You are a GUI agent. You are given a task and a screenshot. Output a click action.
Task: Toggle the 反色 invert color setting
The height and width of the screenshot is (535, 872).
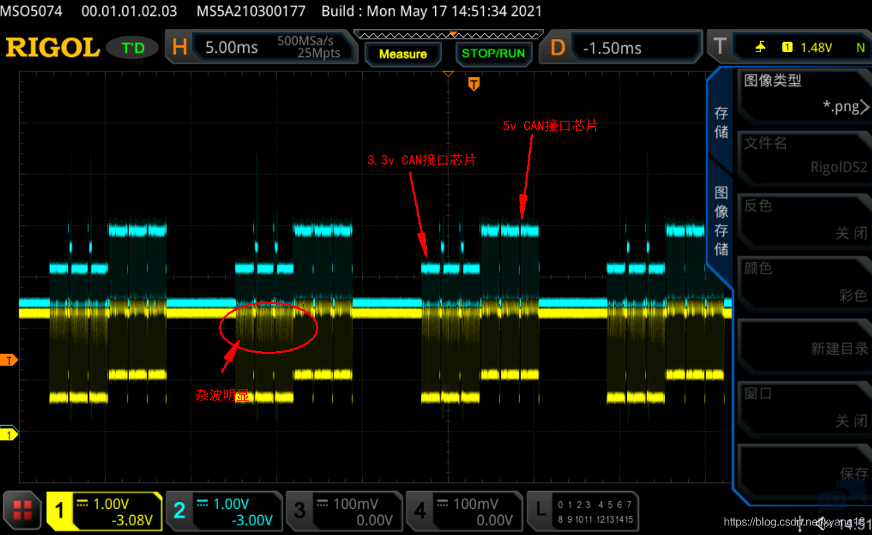(x=804, y=219)
